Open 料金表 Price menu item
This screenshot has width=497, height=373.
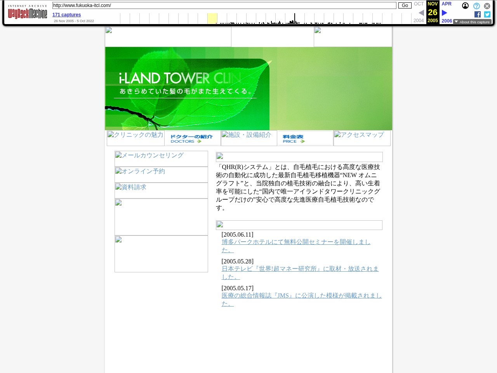pos(305,138)
